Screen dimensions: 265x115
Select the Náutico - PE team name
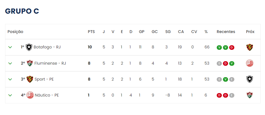pos(47,95)
